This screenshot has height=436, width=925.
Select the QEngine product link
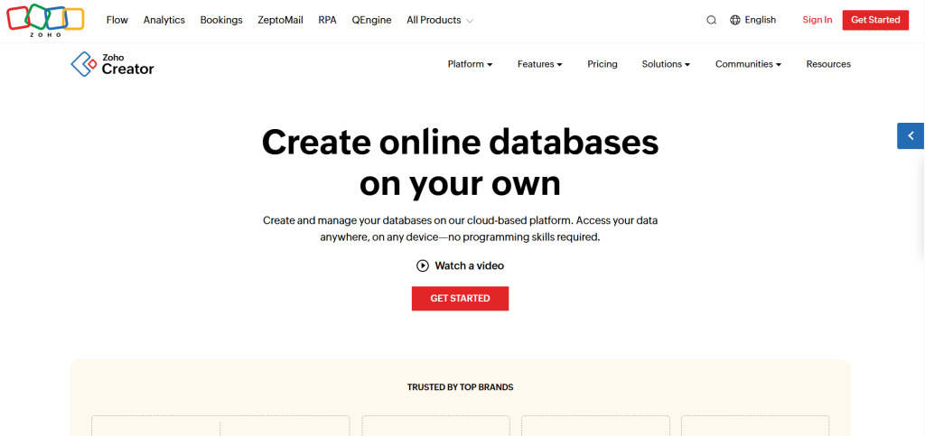pos(371,20)
